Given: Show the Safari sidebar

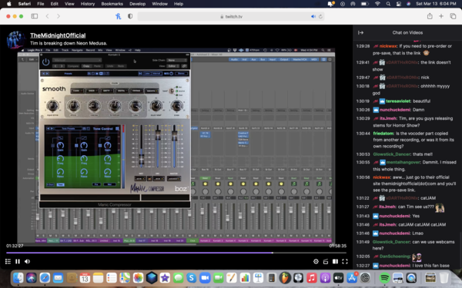Looking at the screenshot, I should coord(35,16).
